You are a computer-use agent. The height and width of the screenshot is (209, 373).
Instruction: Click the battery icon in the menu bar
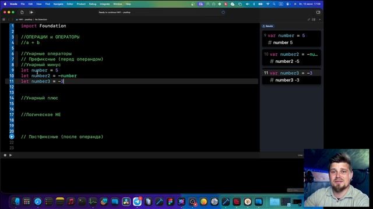[x=261, y=4]
